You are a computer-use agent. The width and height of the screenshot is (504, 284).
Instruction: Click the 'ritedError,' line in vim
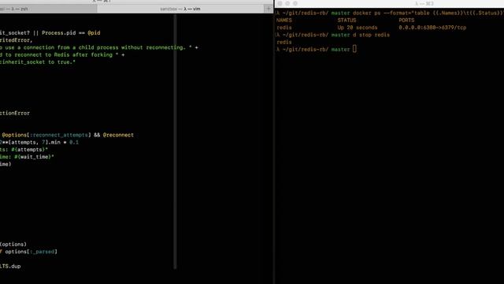16,40
